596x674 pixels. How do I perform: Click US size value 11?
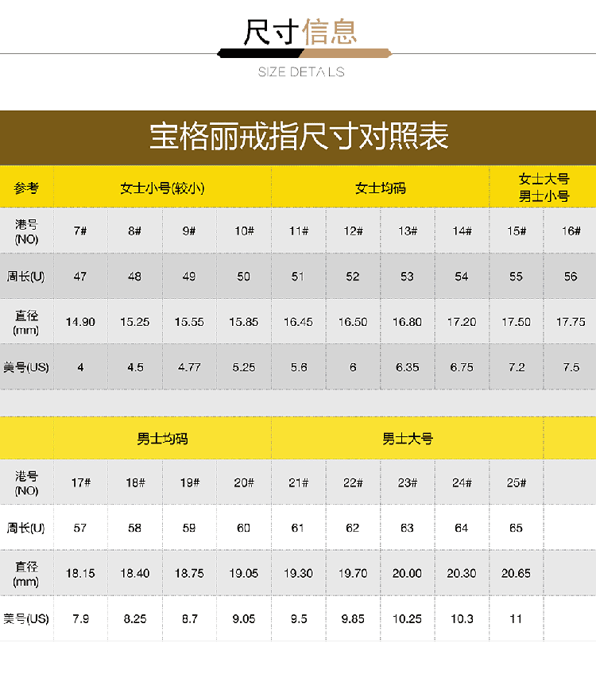[x=516, y=619]
